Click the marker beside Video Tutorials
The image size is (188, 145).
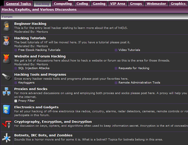(x=116, y=50)
